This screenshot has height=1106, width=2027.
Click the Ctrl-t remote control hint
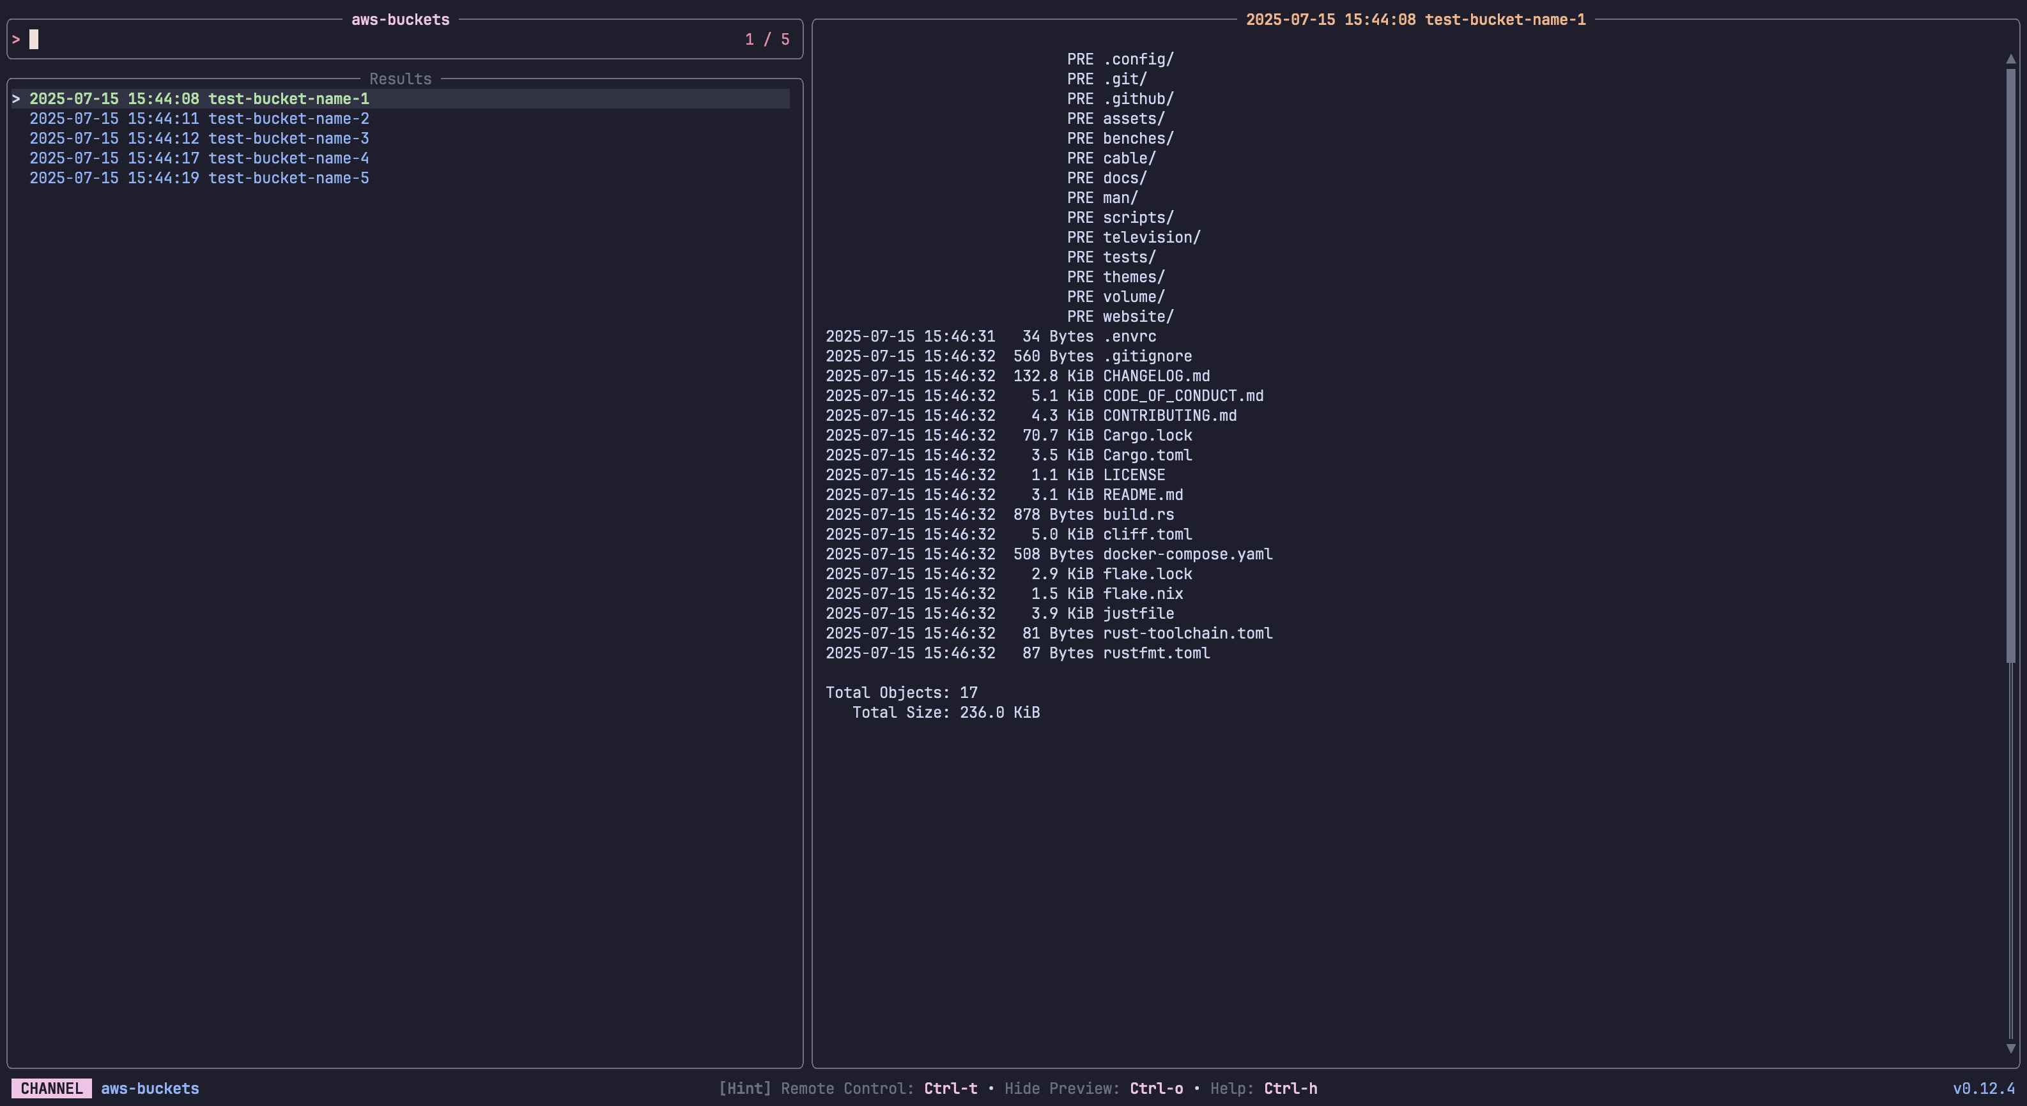click(950, 1089)
